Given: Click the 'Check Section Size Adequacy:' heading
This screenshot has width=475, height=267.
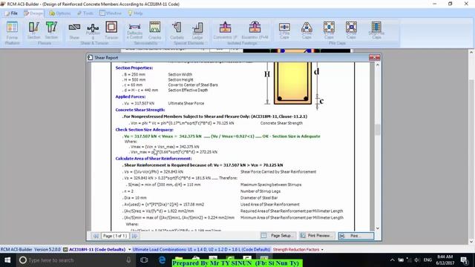Looking at the screenshot, I should tap(144, 130).
